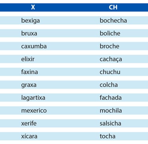Viewport: 148px width, 144px height.
Task: Select the faxina entry
Action: tap(30, 72)
